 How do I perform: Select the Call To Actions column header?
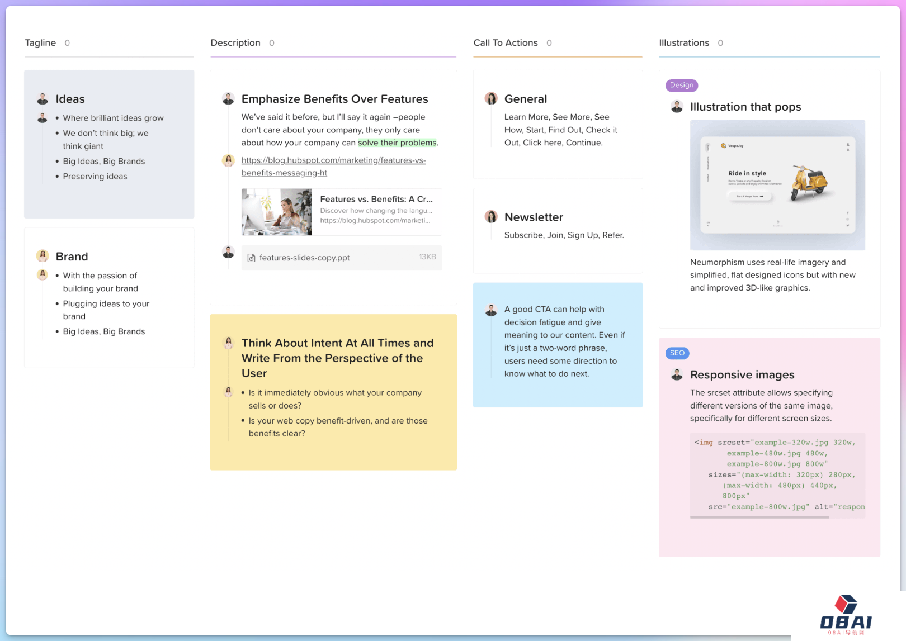[x=505, y=43]
